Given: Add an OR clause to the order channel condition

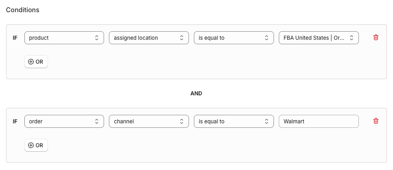Looking at the screenshot, I should [x=36, y=145].
